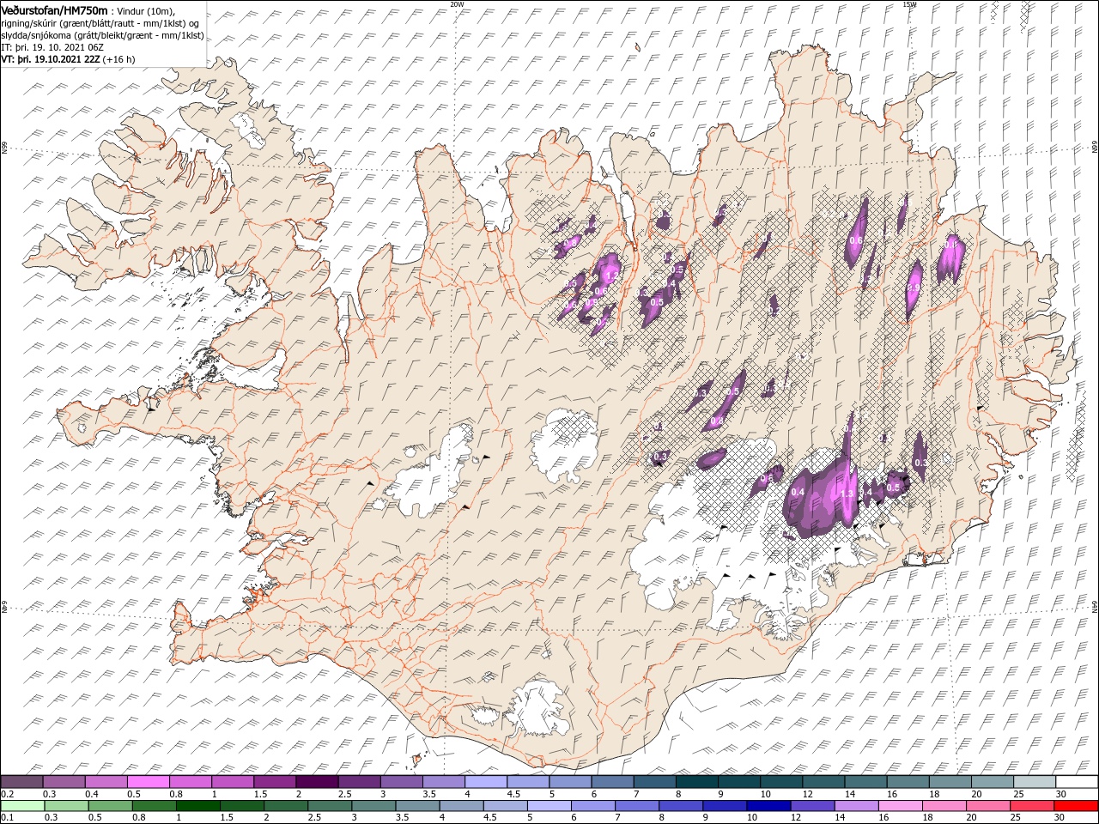The image size is (1099, 824).
Task: Select the deep blue 10 rain legend swatch
Action: (x=768, y=806)
